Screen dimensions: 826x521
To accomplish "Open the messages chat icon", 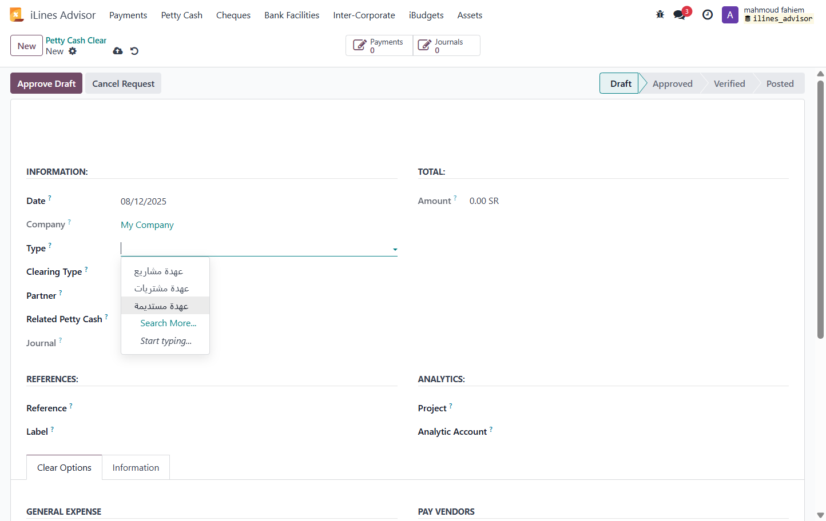I will (x=680, y=15).
